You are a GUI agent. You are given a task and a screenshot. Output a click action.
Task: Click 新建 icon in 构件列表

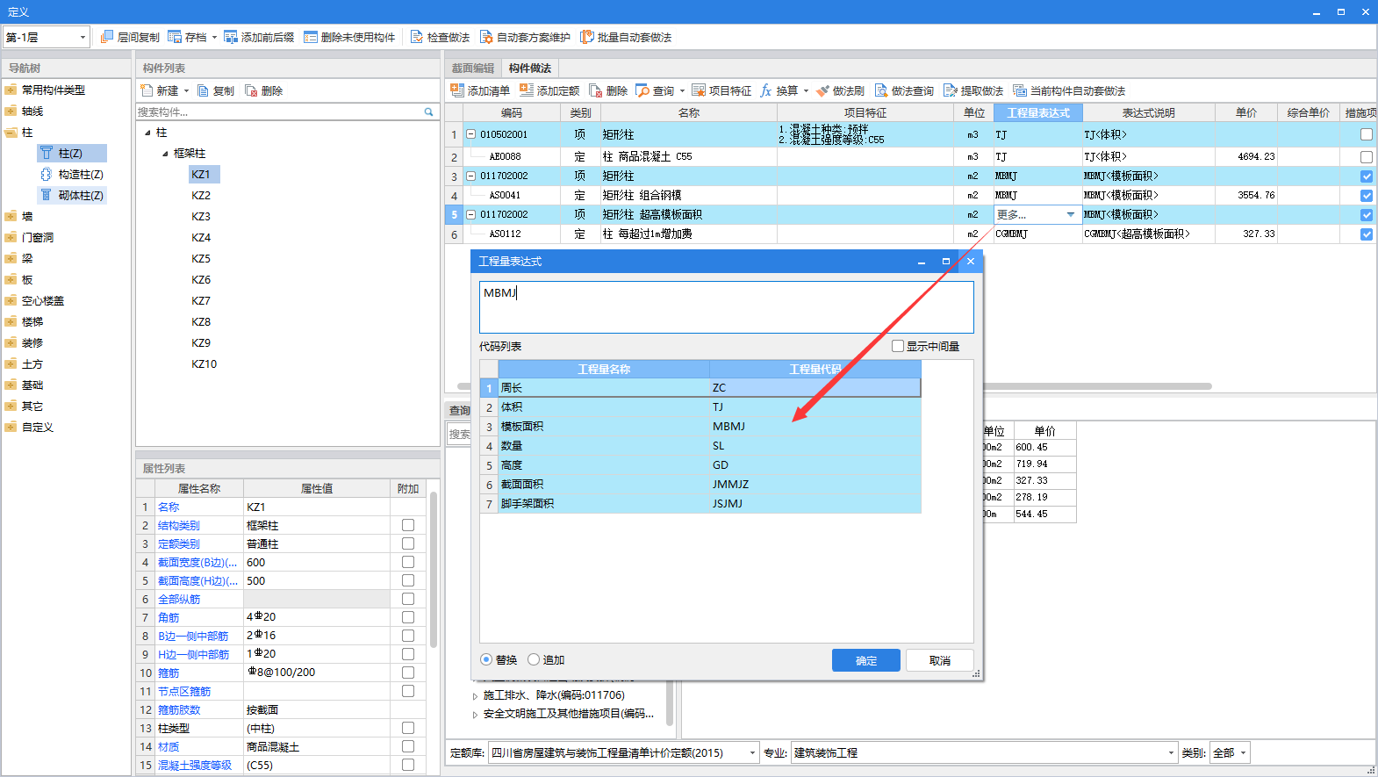pos(147,90)
